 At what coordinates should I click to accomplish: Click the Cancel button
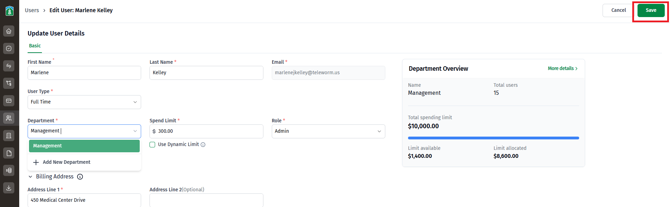[618, 10]
